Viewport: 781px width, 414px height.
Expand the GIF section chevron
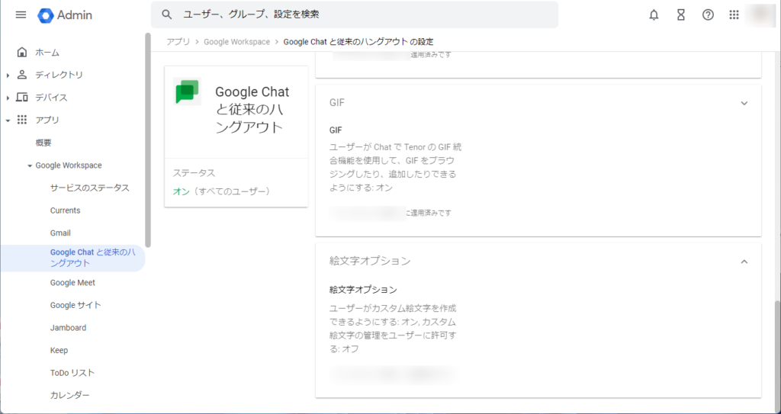(744, 103)
